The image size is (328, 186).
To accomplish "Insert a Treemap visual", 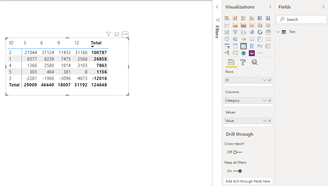I will coord(268,32).
